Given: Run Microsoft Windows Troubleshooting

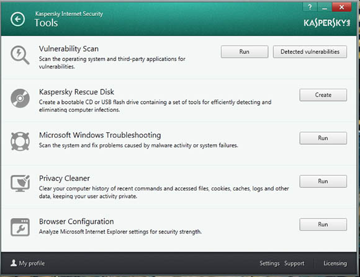Looking at the screenshot, I should 323,138.
